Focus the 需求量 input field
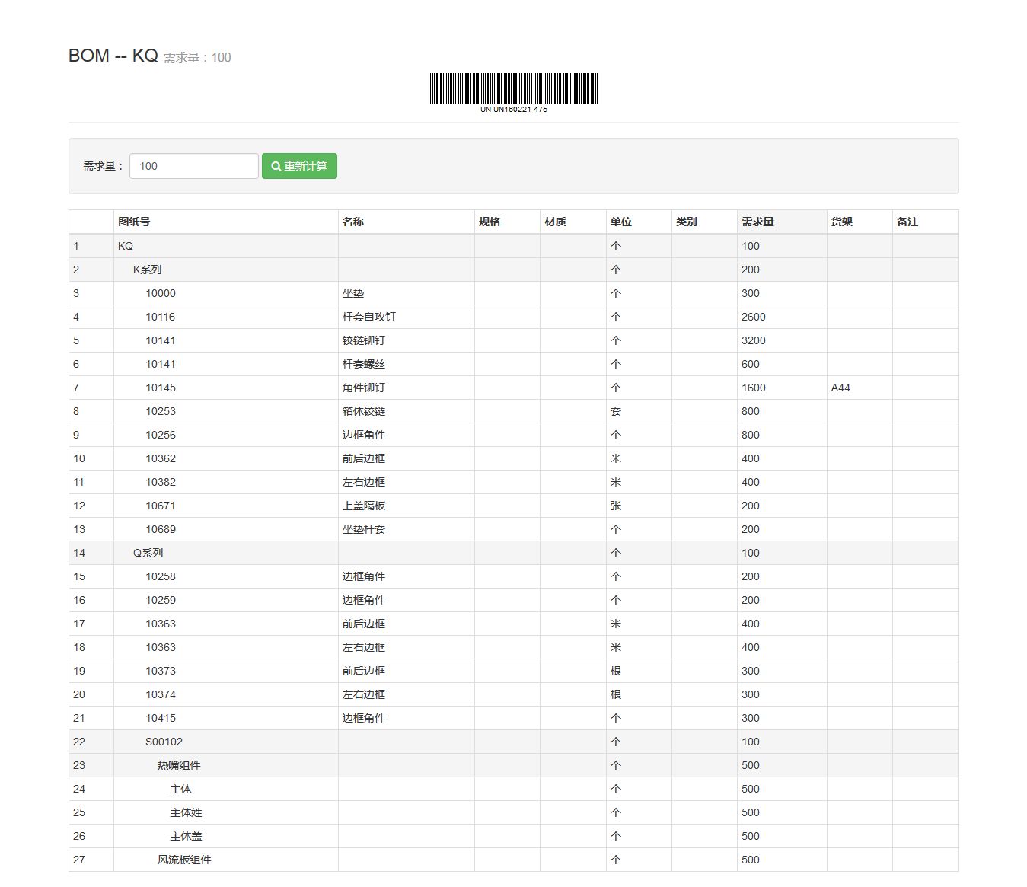The width and height of the screenshot is (1027, 887). [x=193, y=166]
